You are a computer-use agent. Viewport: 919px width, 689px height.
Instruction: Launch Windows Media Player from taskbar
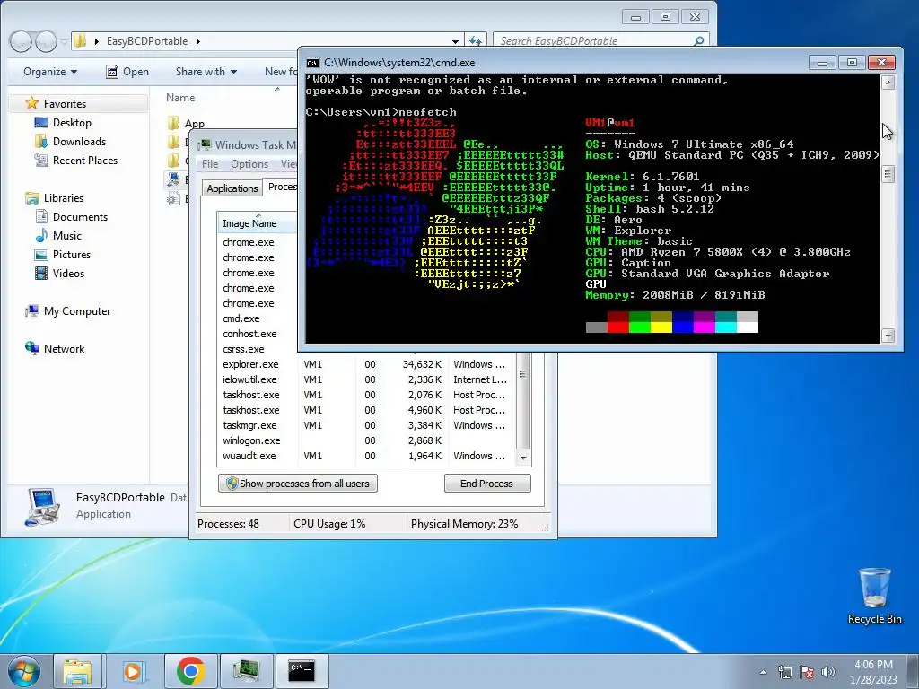135,671
